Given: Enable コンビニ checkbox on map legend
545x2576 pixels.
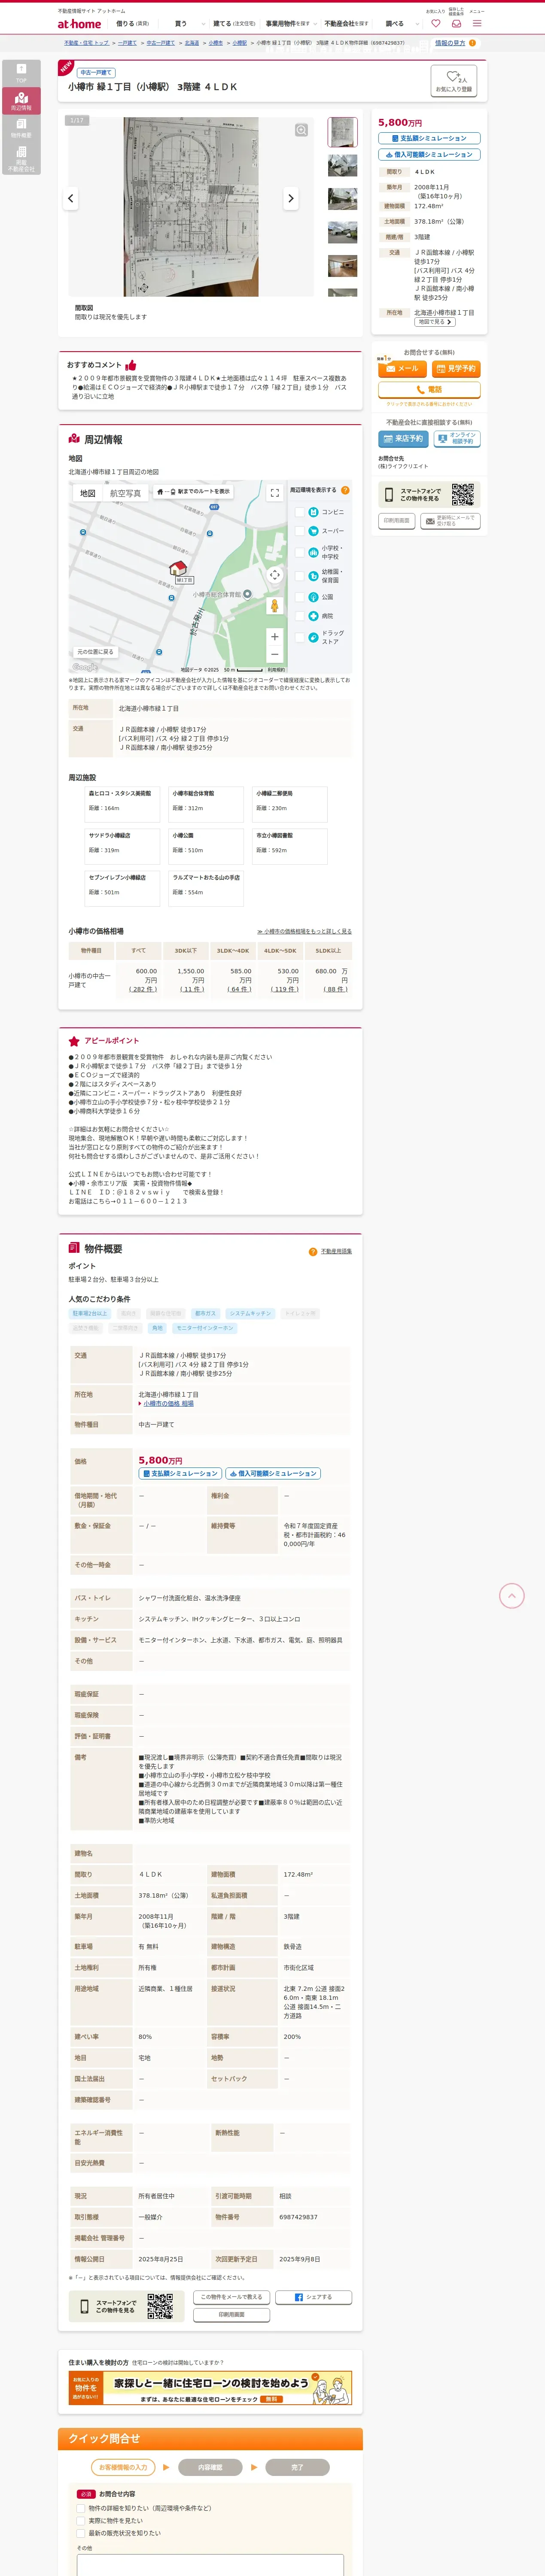Looking at the screenshot, I should [x=300, y=512].
